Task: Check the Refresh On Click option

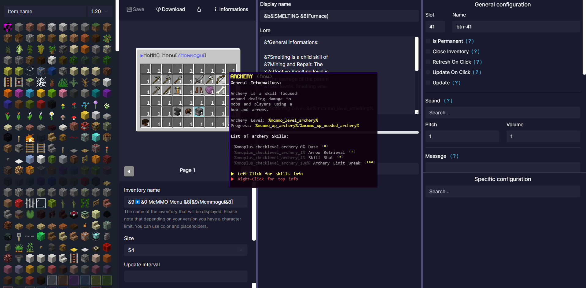Action: tap(428, 62)
